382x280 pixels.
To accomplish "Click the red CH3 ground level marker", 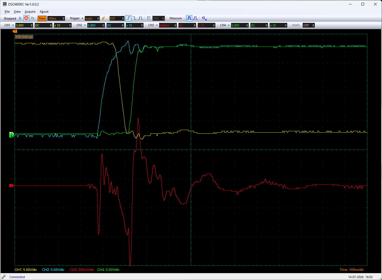I will click(x=11, y=186).
